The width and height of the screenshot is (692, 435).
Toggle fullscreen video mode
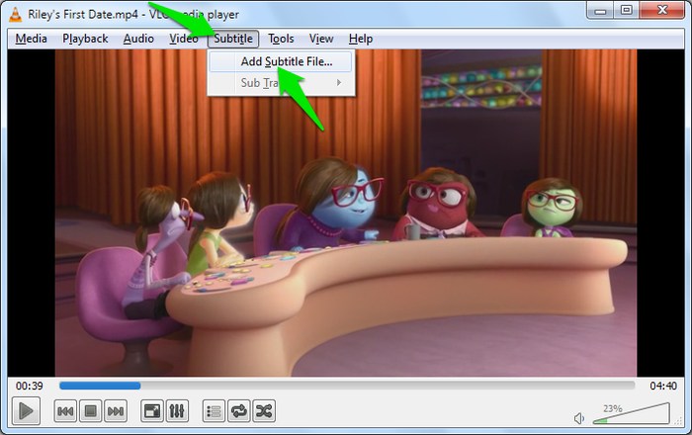pos(152,411)
